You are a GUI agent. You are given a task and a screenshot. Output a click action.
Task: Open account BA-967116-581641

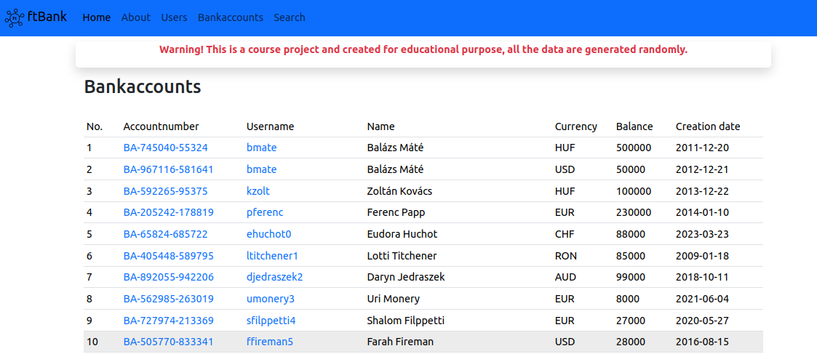tap(169, 169)
